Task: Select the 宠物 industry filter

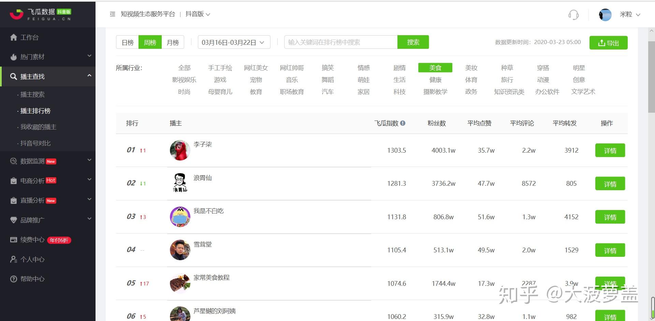Action: pos(256,80)
